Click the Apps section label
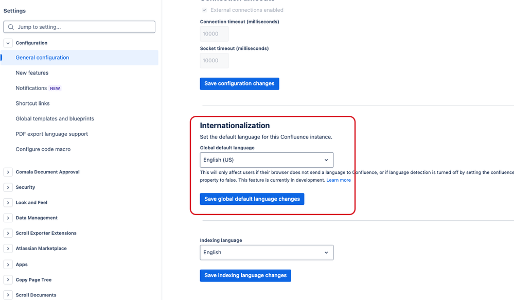The image size is (514, 300). pos(22,264)
